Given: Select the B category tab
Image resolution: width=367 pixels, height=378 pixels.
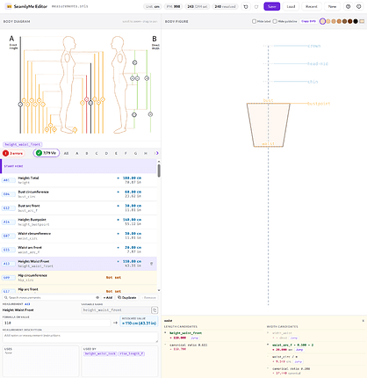Looking at the screenshot, I should (87, 153).
